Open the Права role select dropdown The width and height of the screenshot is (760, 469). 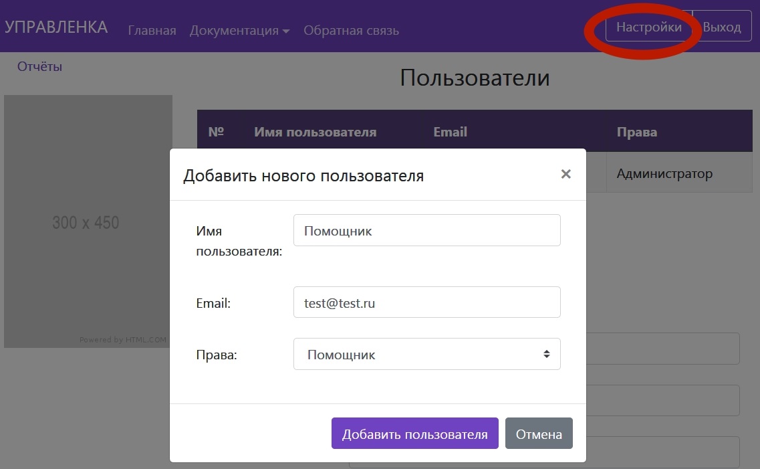426,355
